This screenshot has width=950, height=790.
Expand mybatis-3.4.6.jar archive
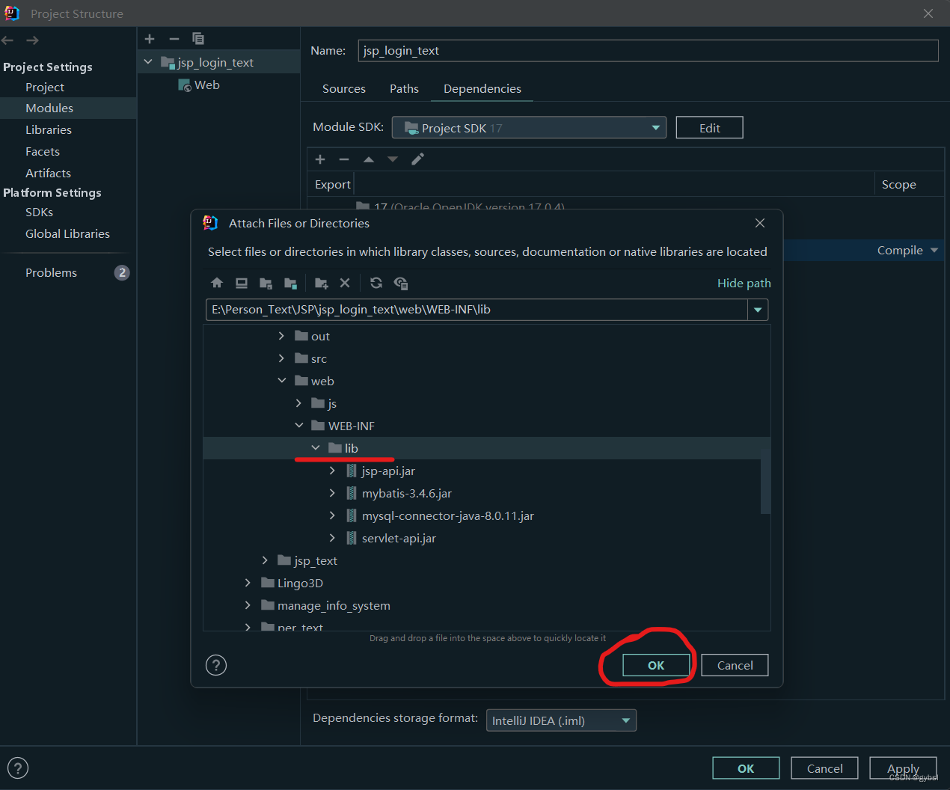point(332,493)
